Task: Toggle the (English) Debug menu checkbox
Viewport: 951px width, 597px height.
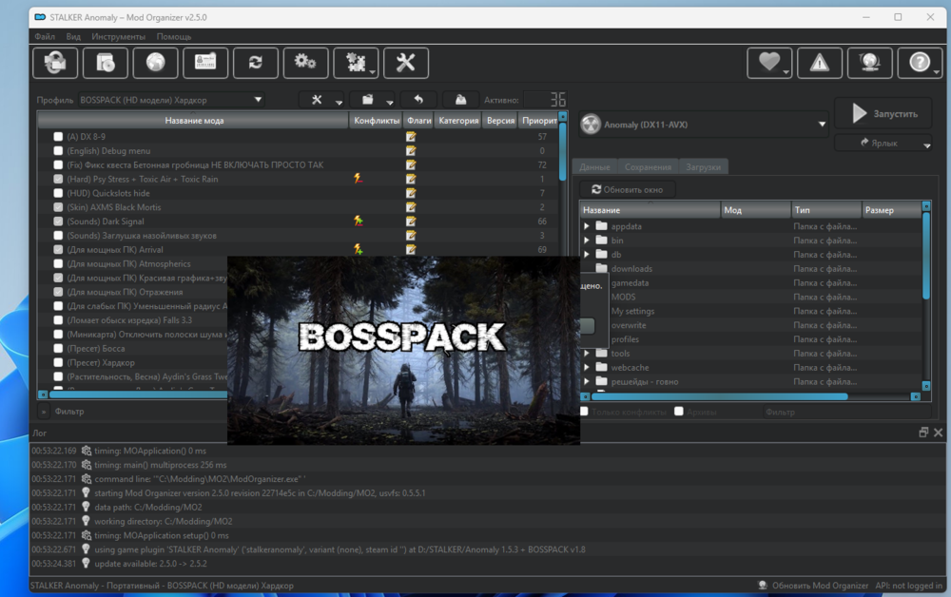Action: coord(58,151)
